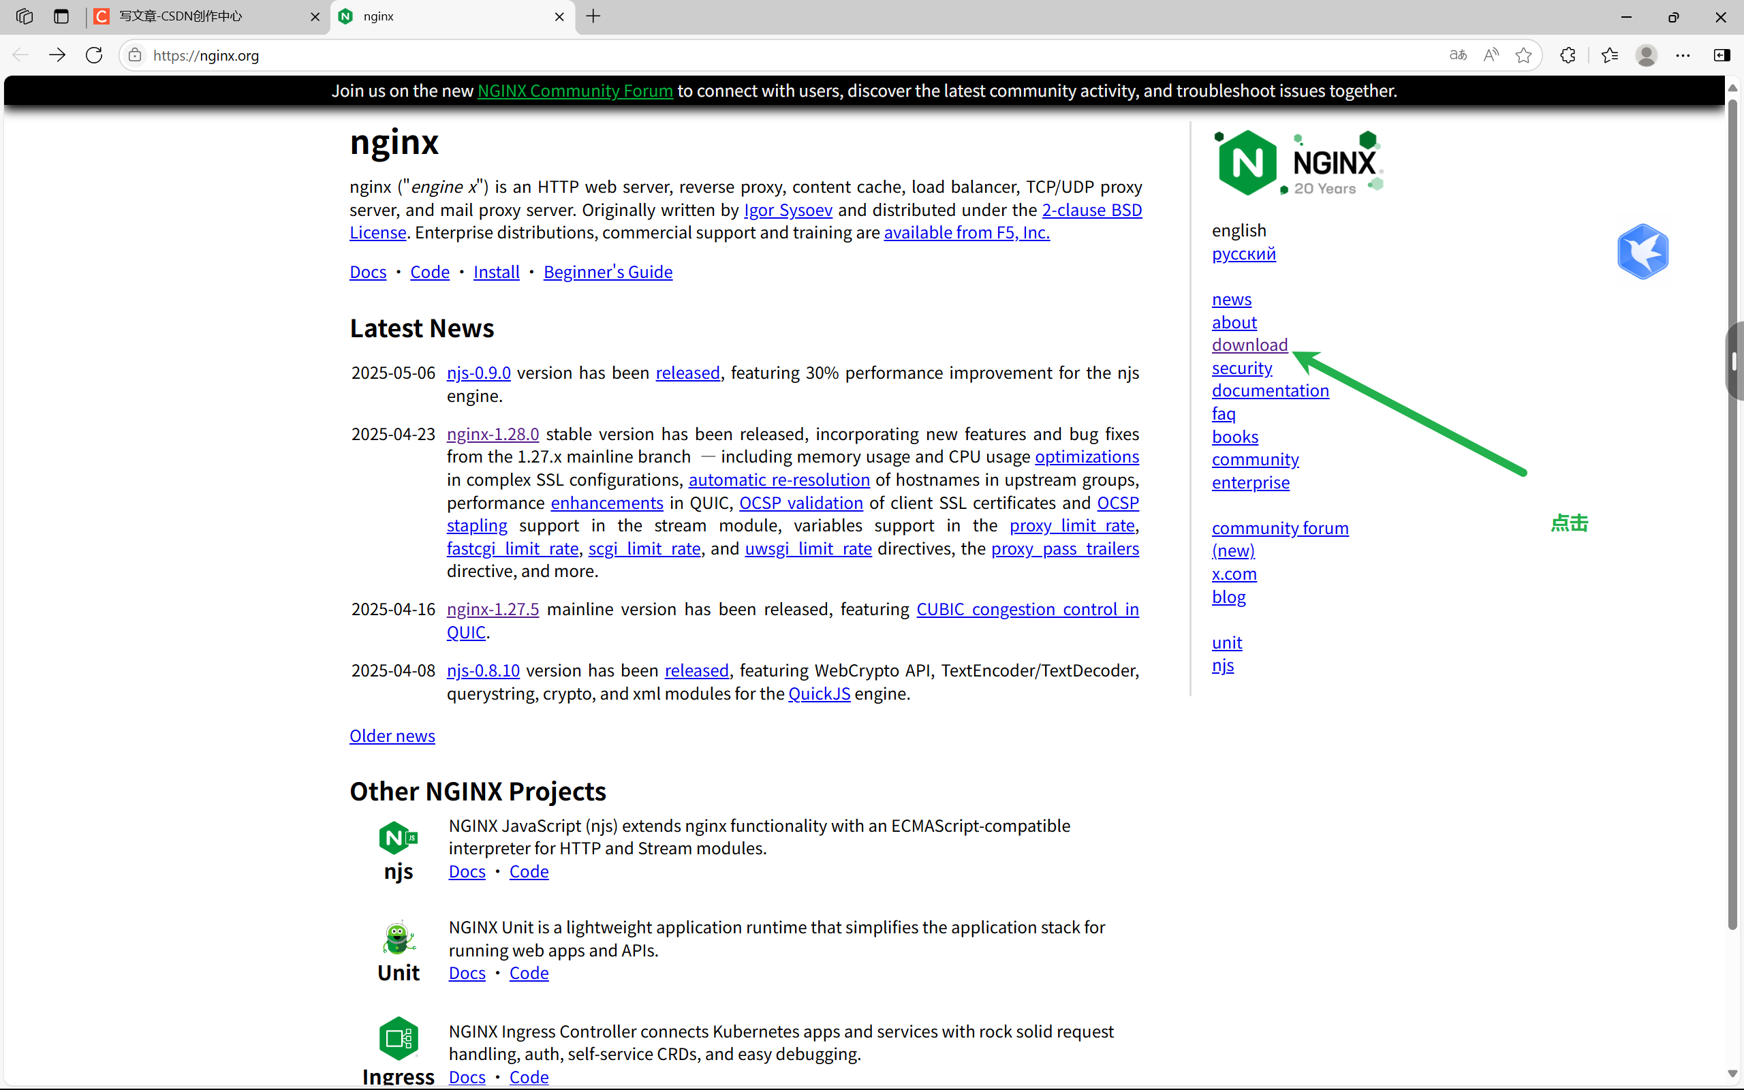Click the floating blue bird assistant icon

1642,251
